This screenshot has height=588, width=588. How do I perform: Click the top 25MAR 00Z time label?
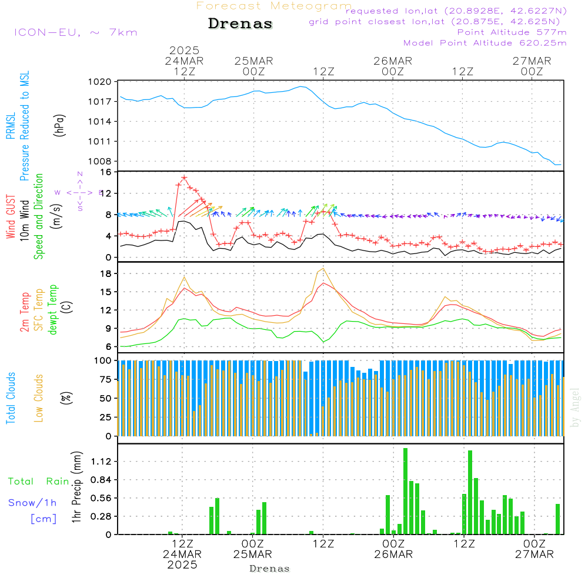(x=254, y=66)
